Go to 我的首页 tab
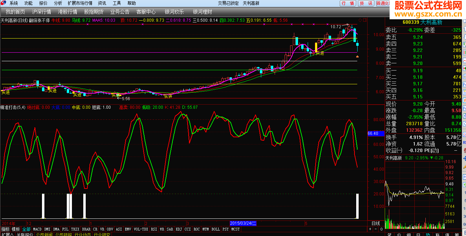466x236 pixels. click(x=15, y=12)
